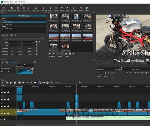
Task: Remove the selected filter with minus button
Action: pyautogui.click(x=7, y=35)
